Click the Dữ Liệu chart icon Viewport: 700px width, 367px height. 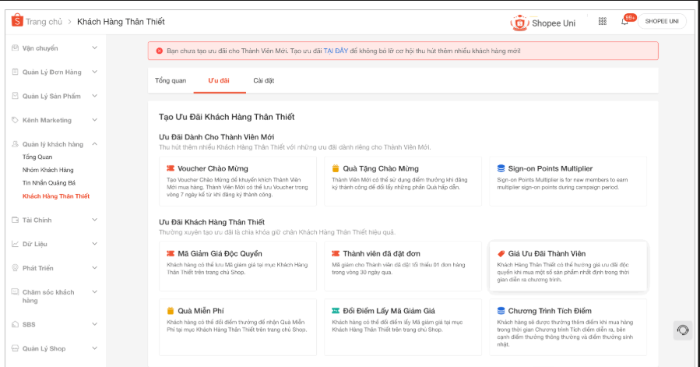point(15,244)
